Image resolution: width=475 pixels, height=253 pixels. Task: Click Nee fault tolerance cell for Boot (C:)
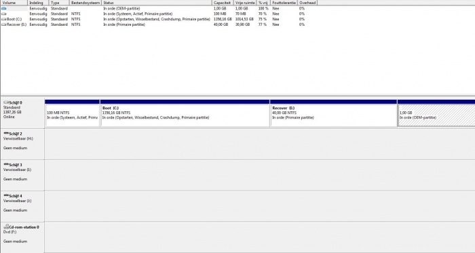point(275,19)
